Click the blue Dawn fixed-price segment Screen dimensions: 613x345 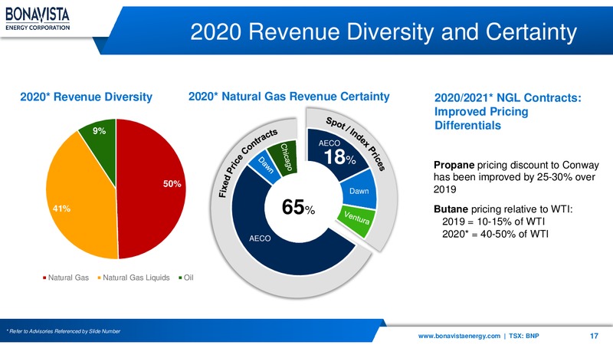265,168
